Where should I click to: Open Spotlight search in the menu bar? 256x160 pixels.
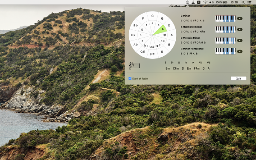click(x=243, y=2)
